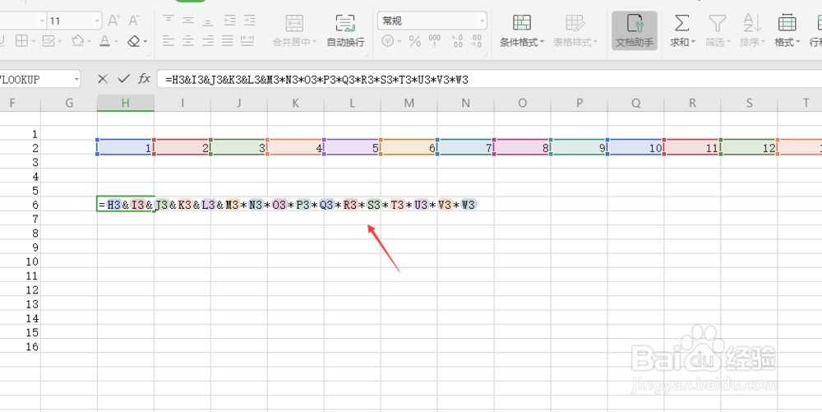Open the font name dropdown arrow
The width and height of the screenshot is (822, 412).
pos(43,21)
